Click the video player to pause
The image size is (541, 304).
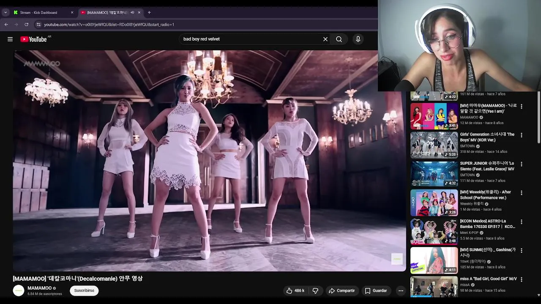pyautogui.click(x=209, y=160)
